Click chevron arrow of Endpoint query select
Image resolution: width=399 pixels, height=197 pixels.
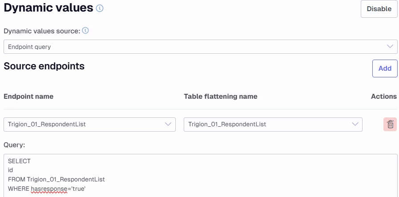(x=391, y=46)
